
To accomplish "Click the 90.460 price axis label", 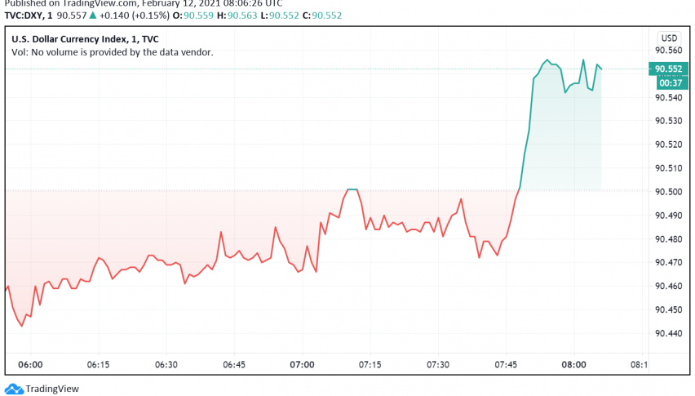I will [x=669, y=286].
